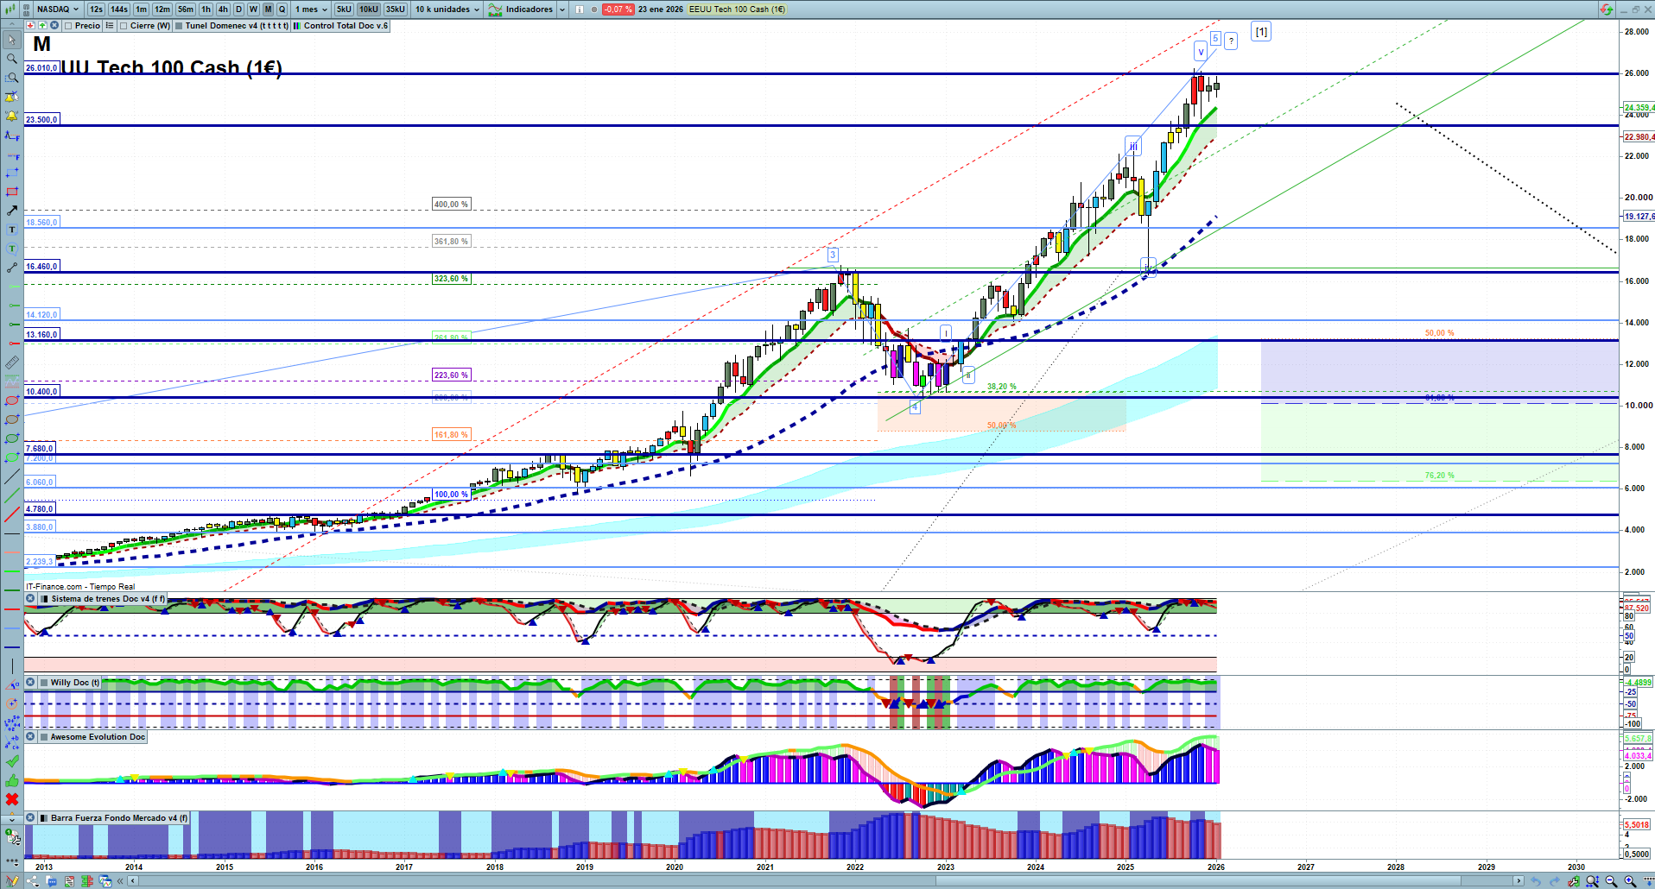Click the red X delete-drawings icon
This screenshot has height=889, width=1655.
(12, 799)
